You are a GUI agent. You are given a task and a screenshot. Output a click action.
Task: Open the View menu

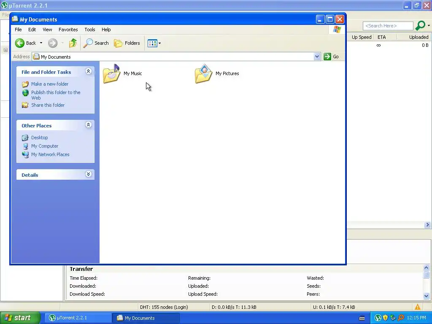(47, 30)
